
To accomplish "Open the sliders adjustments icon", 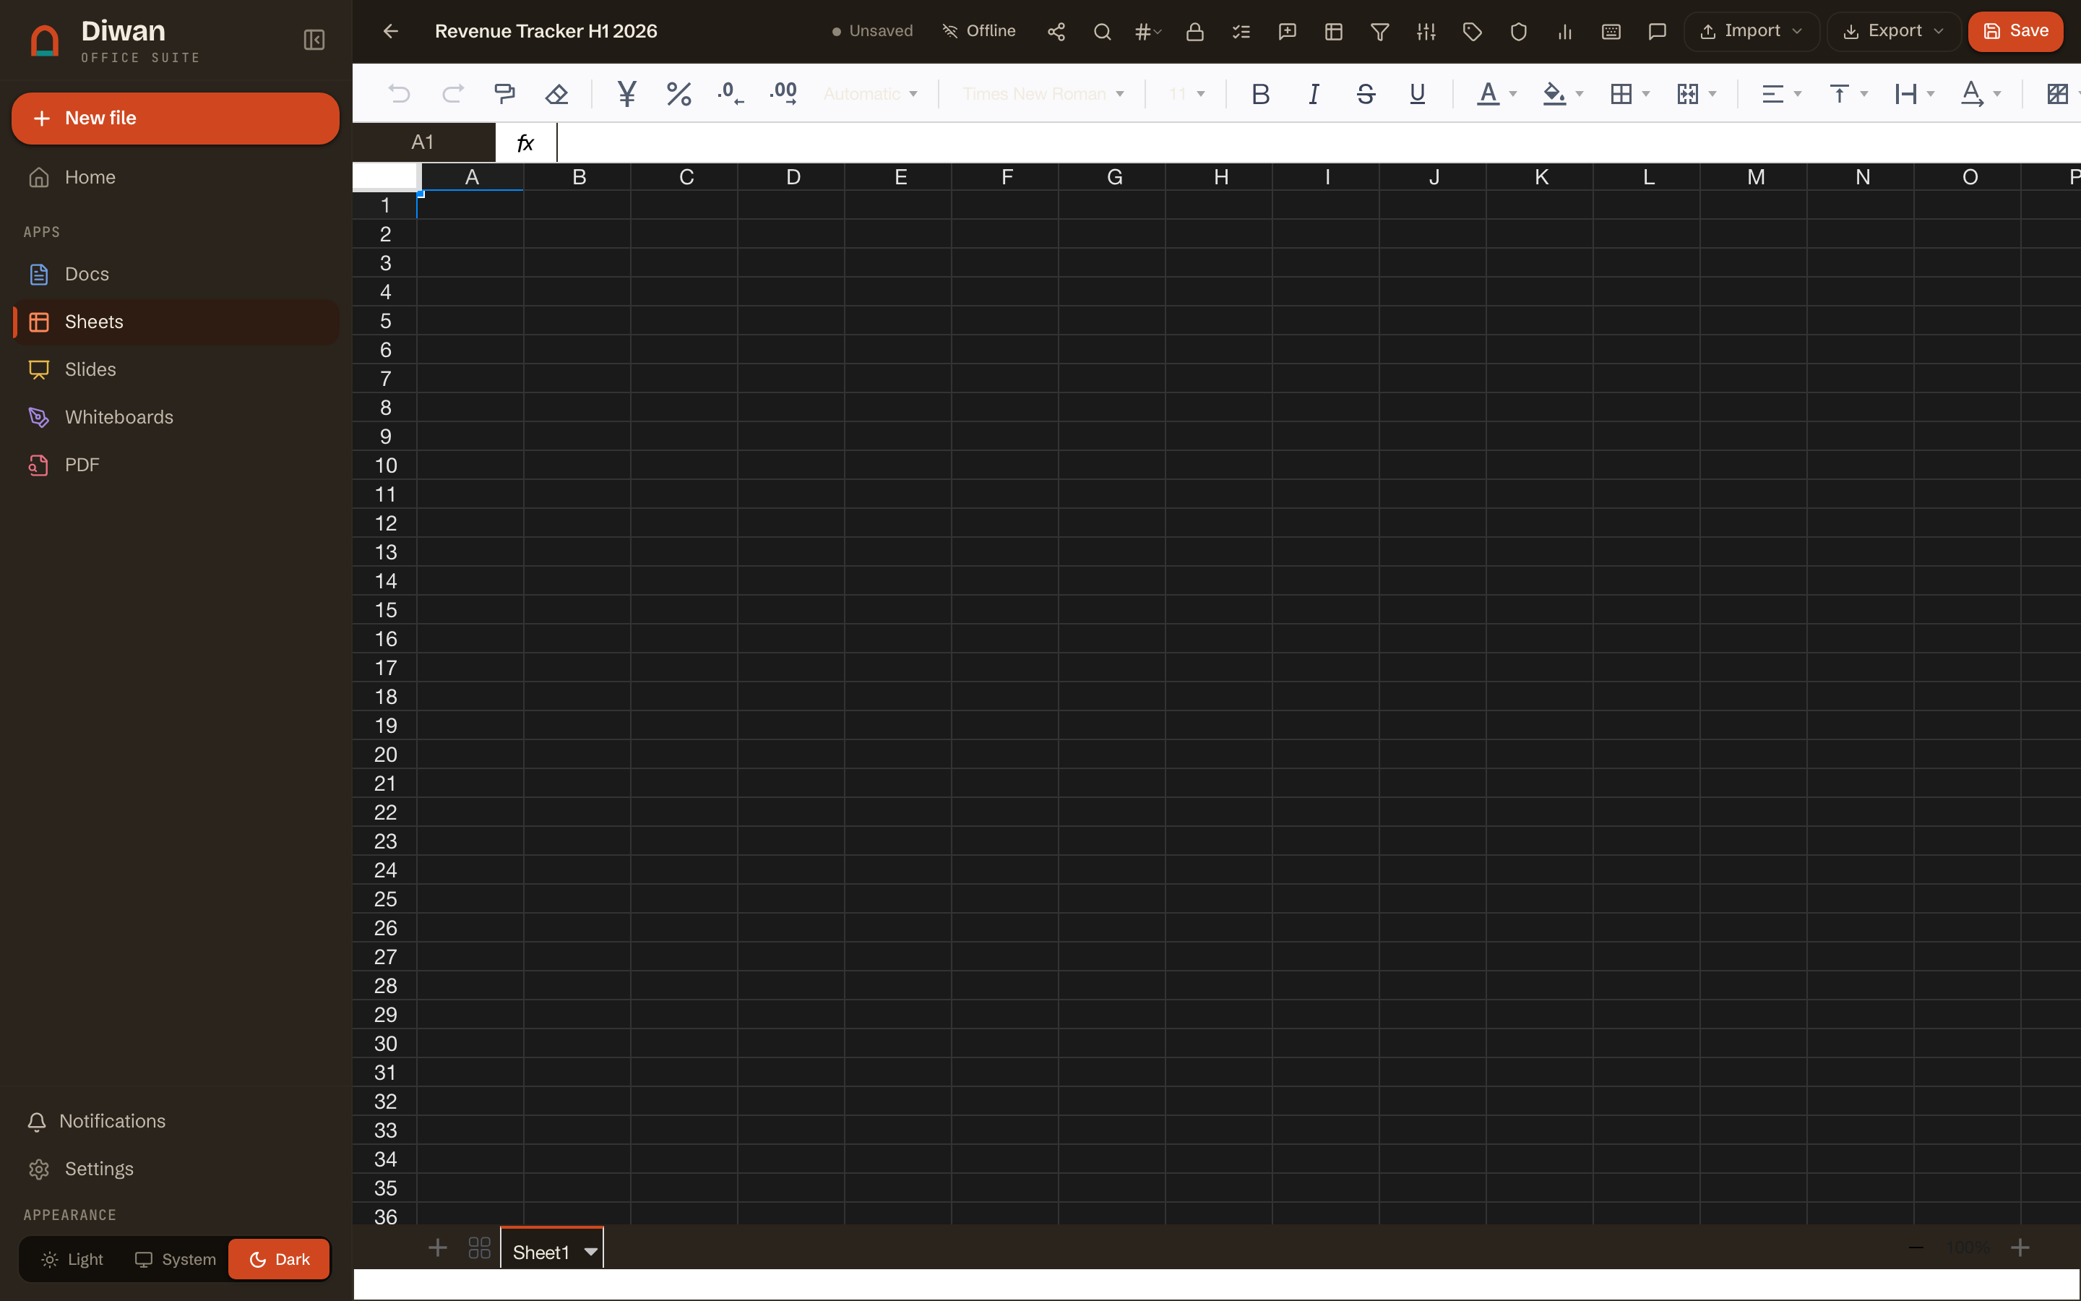I will pyautogui.click(x=1426, y=32).
